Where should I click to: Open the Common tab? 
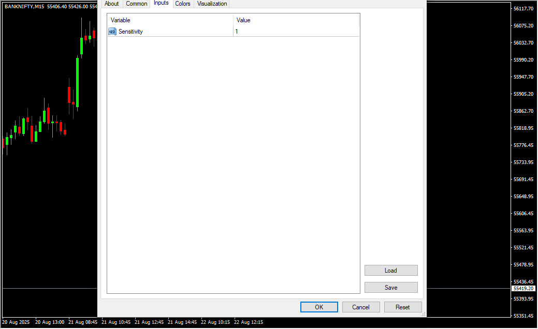tap(137, 4)
